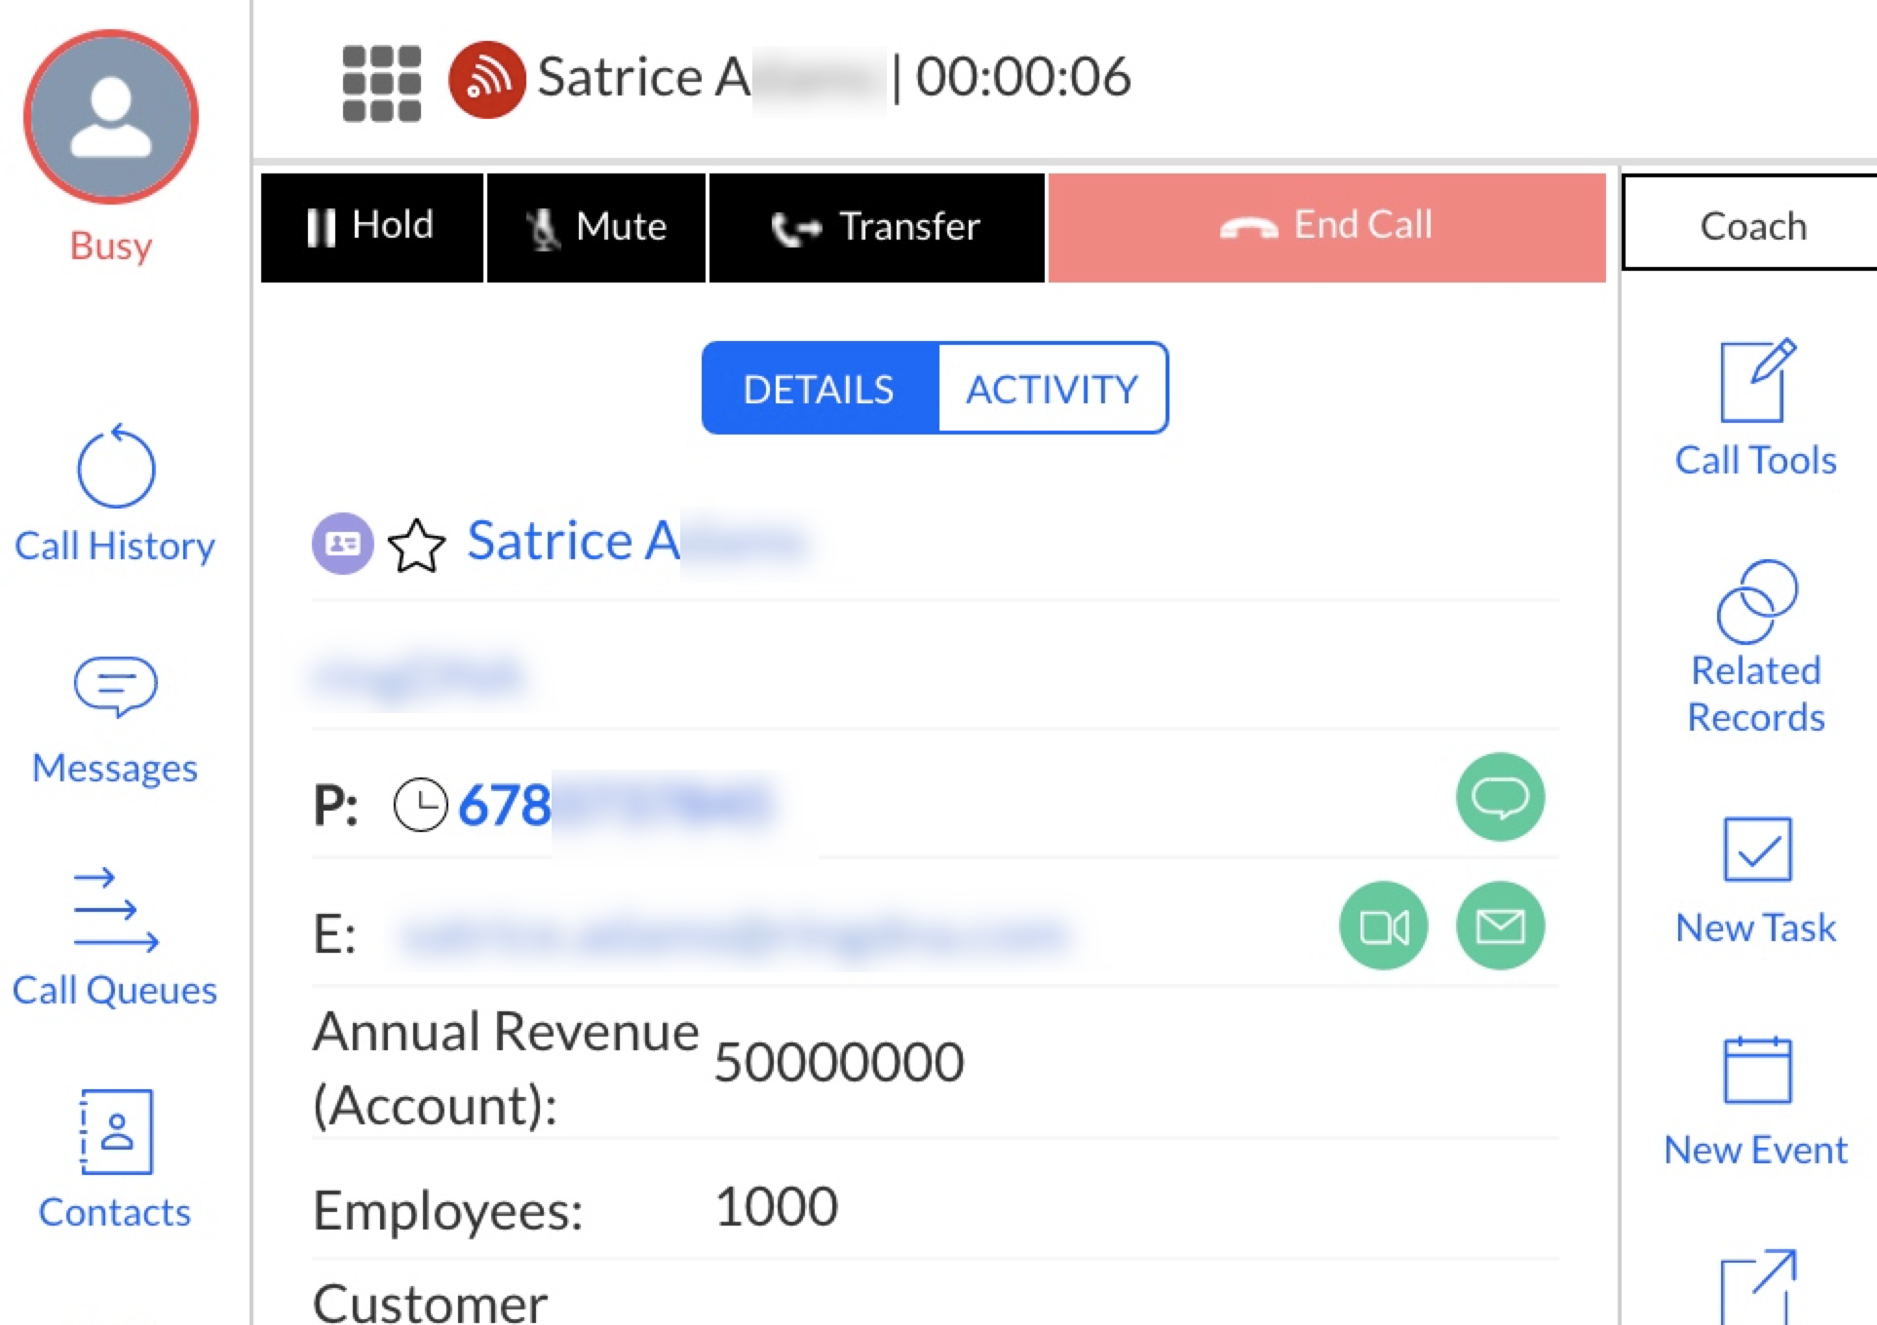Open Related Records
The height and width of the screenshot is (1325, 1877).
tap(1755, 646)
